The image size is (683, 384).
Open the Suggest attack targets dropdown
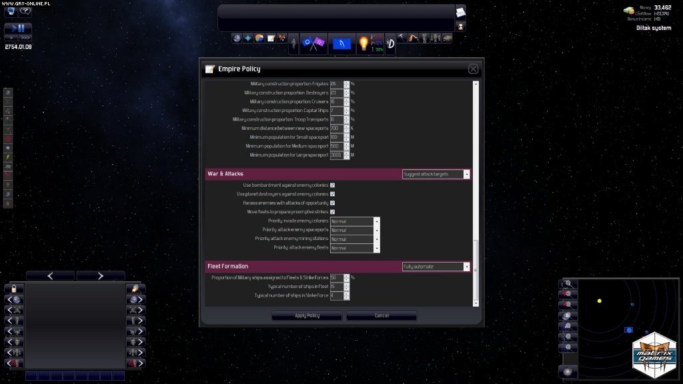click(x=466, y=173)
